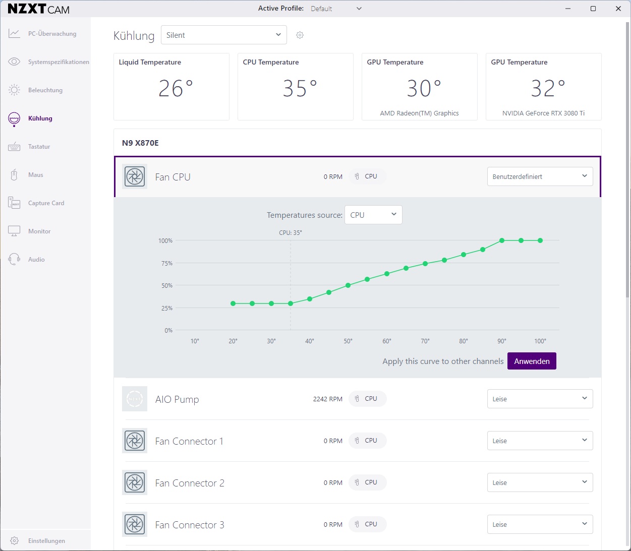Select the fan curve point at 20°
631x551 pixels.
click(233, 303)
